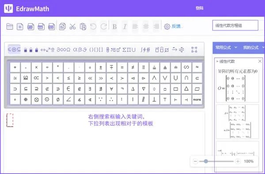The width and height of the screenshot is (265, 174).
Task: Insert the for-all (∀) symbol
Action: pos(111,89)
